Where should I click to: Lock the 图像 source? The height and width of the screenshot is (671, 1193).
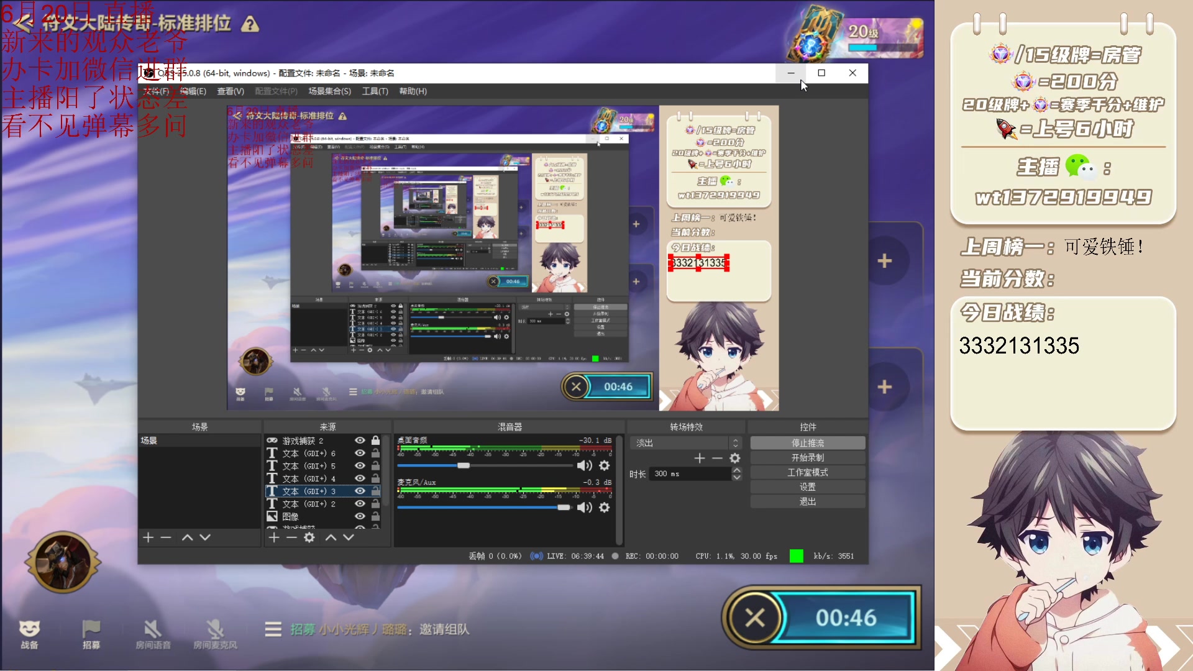click(375, 516)
